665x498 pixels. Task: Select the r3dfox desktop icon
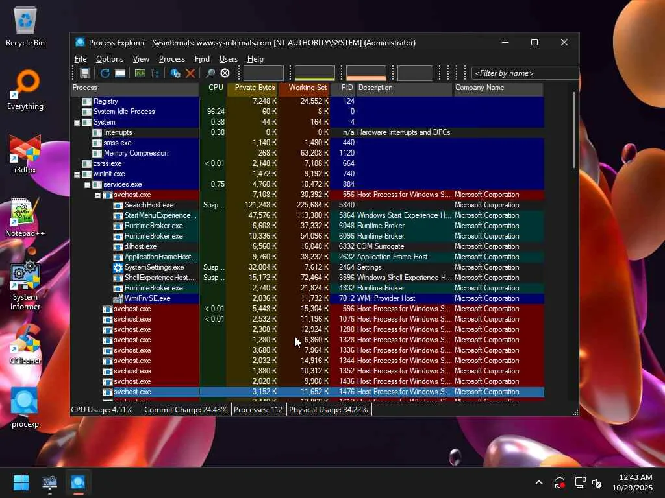[25, 154]
